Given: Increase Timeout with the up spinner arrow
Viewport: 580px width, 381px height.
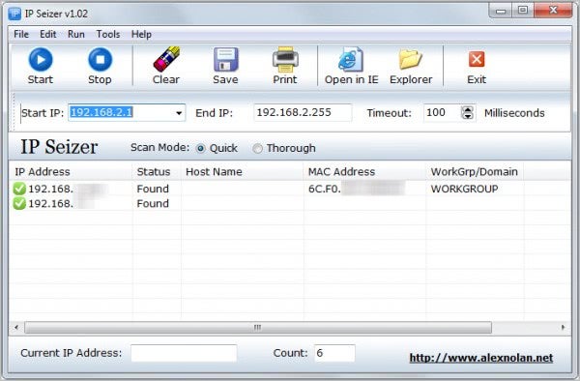Looking at the screenshot, I should pyautogui.click(x=468, y=109).
